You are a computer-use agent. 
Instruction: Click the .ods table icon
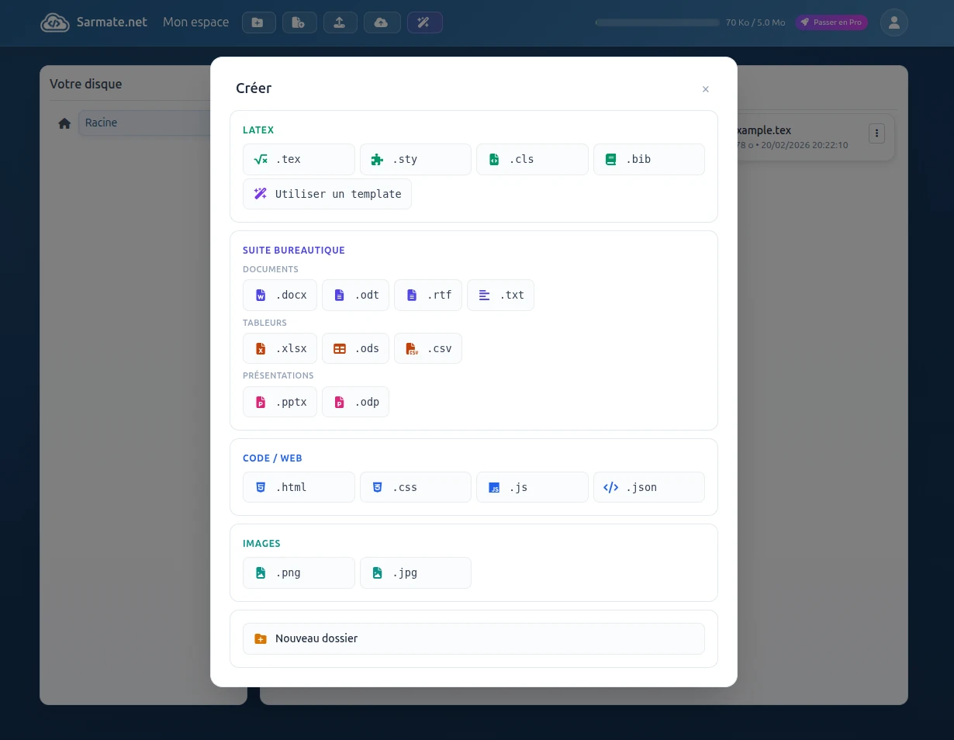(340, 348)
